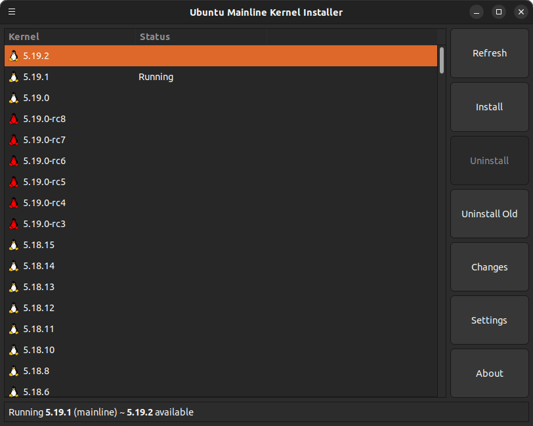The width and height of the screenshot is (533, 426).
Task: Sort list by the Kernel column header
Action: [x=70, y=37]
